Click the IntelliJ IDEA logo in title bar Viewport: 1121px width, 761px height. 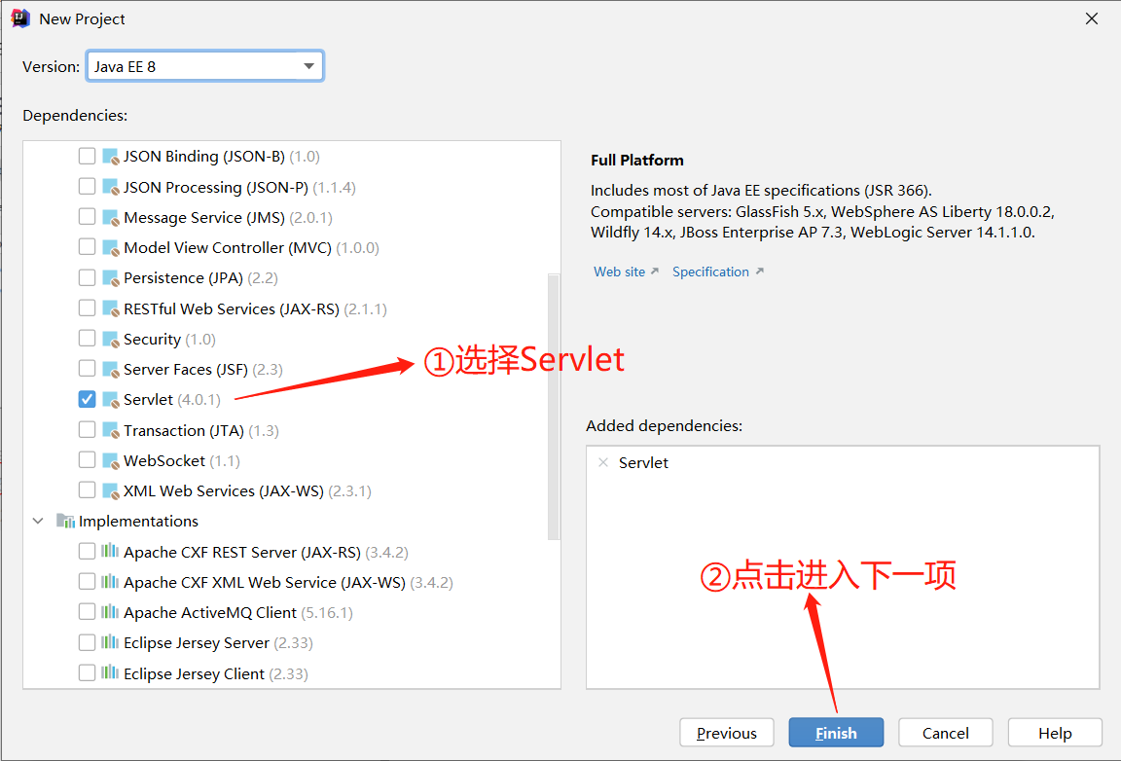[20, 18]
